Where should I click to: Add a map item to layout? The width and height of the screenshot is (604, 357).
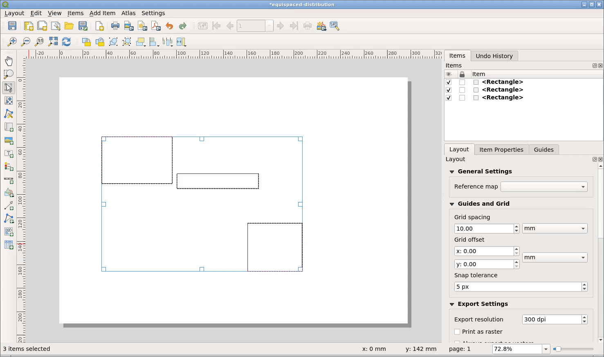click(9, 127)
